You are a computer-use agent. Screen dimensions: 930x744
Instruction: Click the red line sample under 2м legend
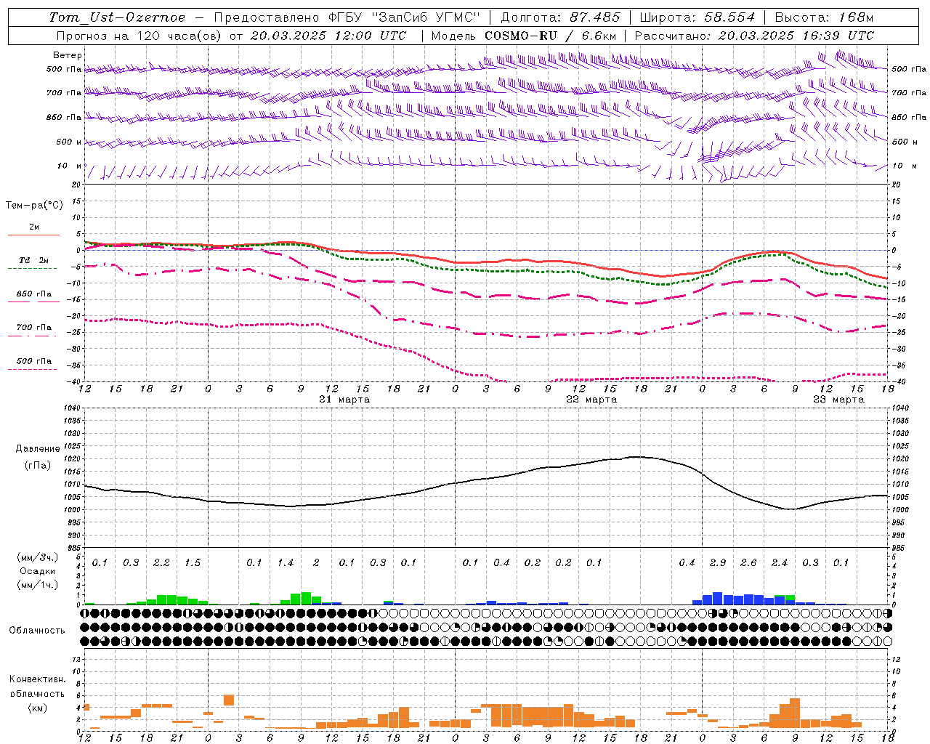click(x=33, y=235)
